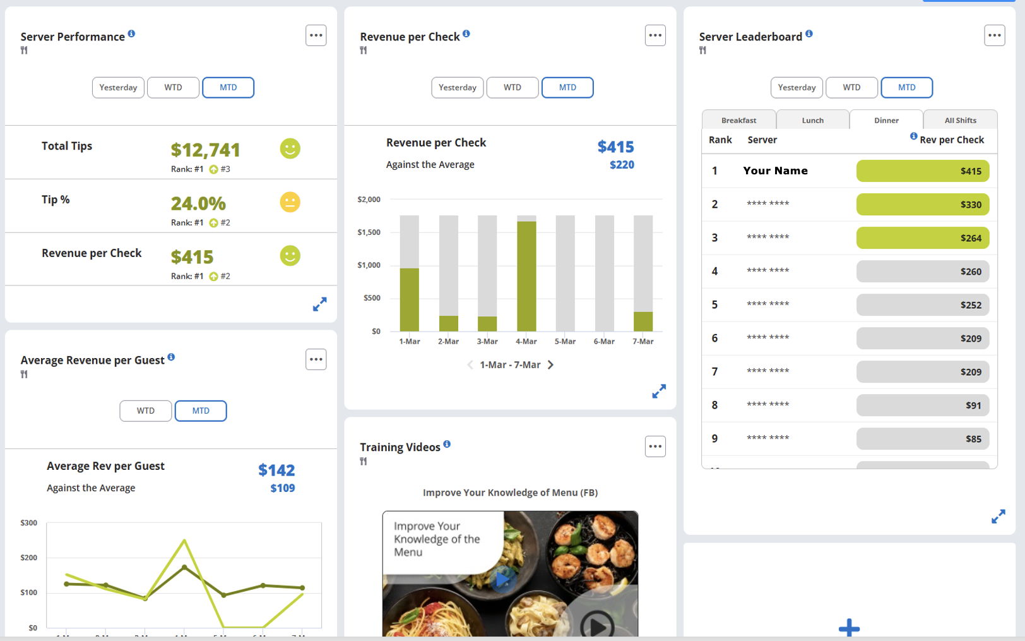Screen dimensions: 1025x641
Task: Click the 4-Mar green bar in chart
Action: (526, 276)
